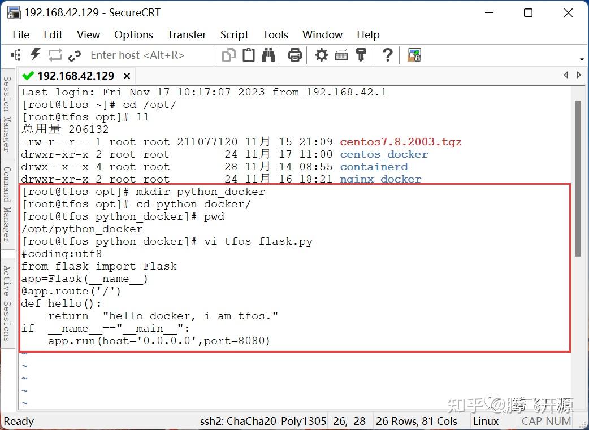Click inside the Enter host field
The height and width of the screenshot is (430, 589).
click(x=137, y=55)
